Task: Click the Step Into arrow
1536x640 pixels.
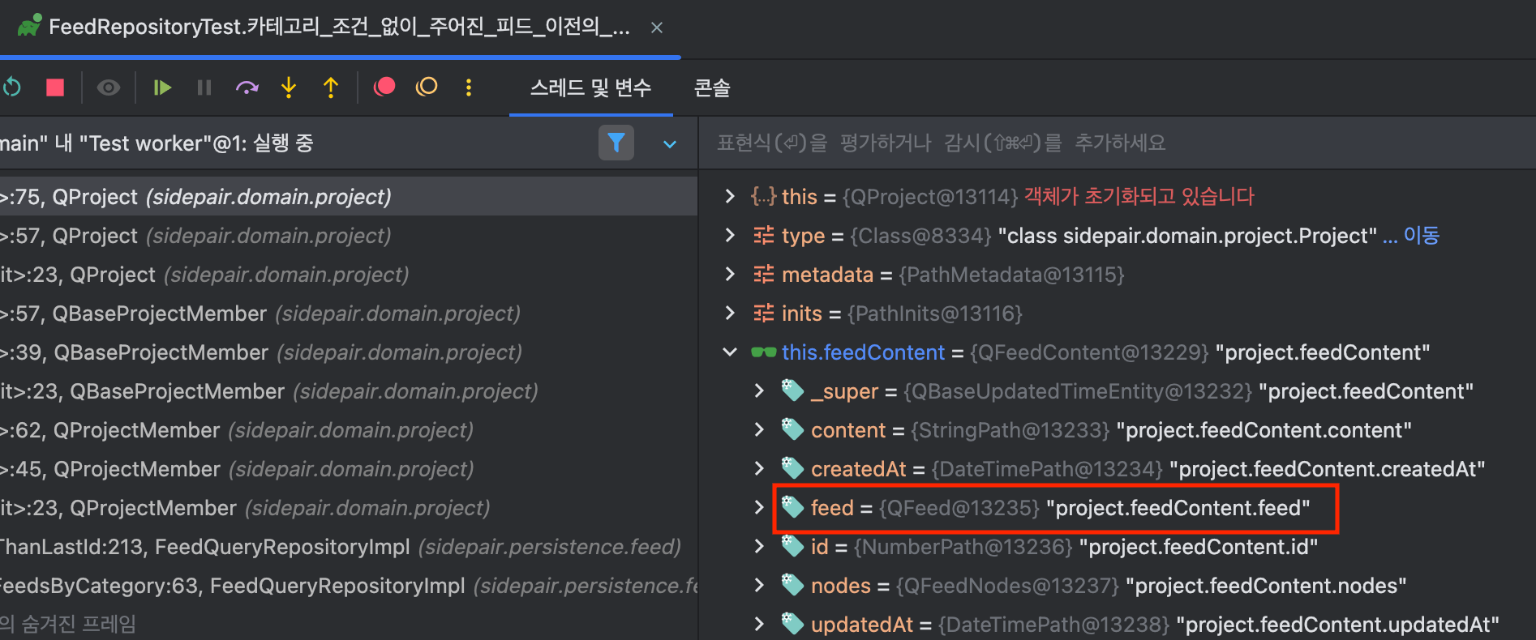Action: pos(289,87)
